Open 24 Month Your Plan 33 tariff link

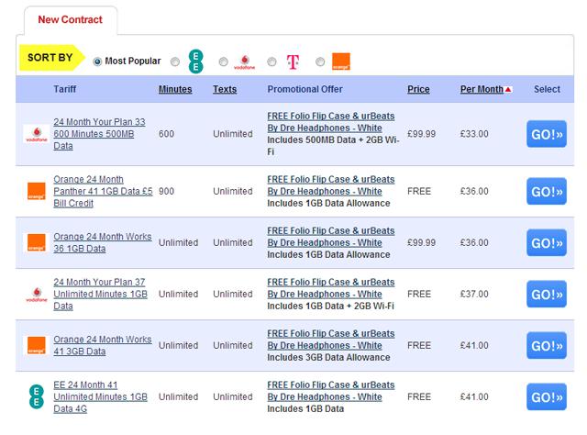[x=99, y=134]
